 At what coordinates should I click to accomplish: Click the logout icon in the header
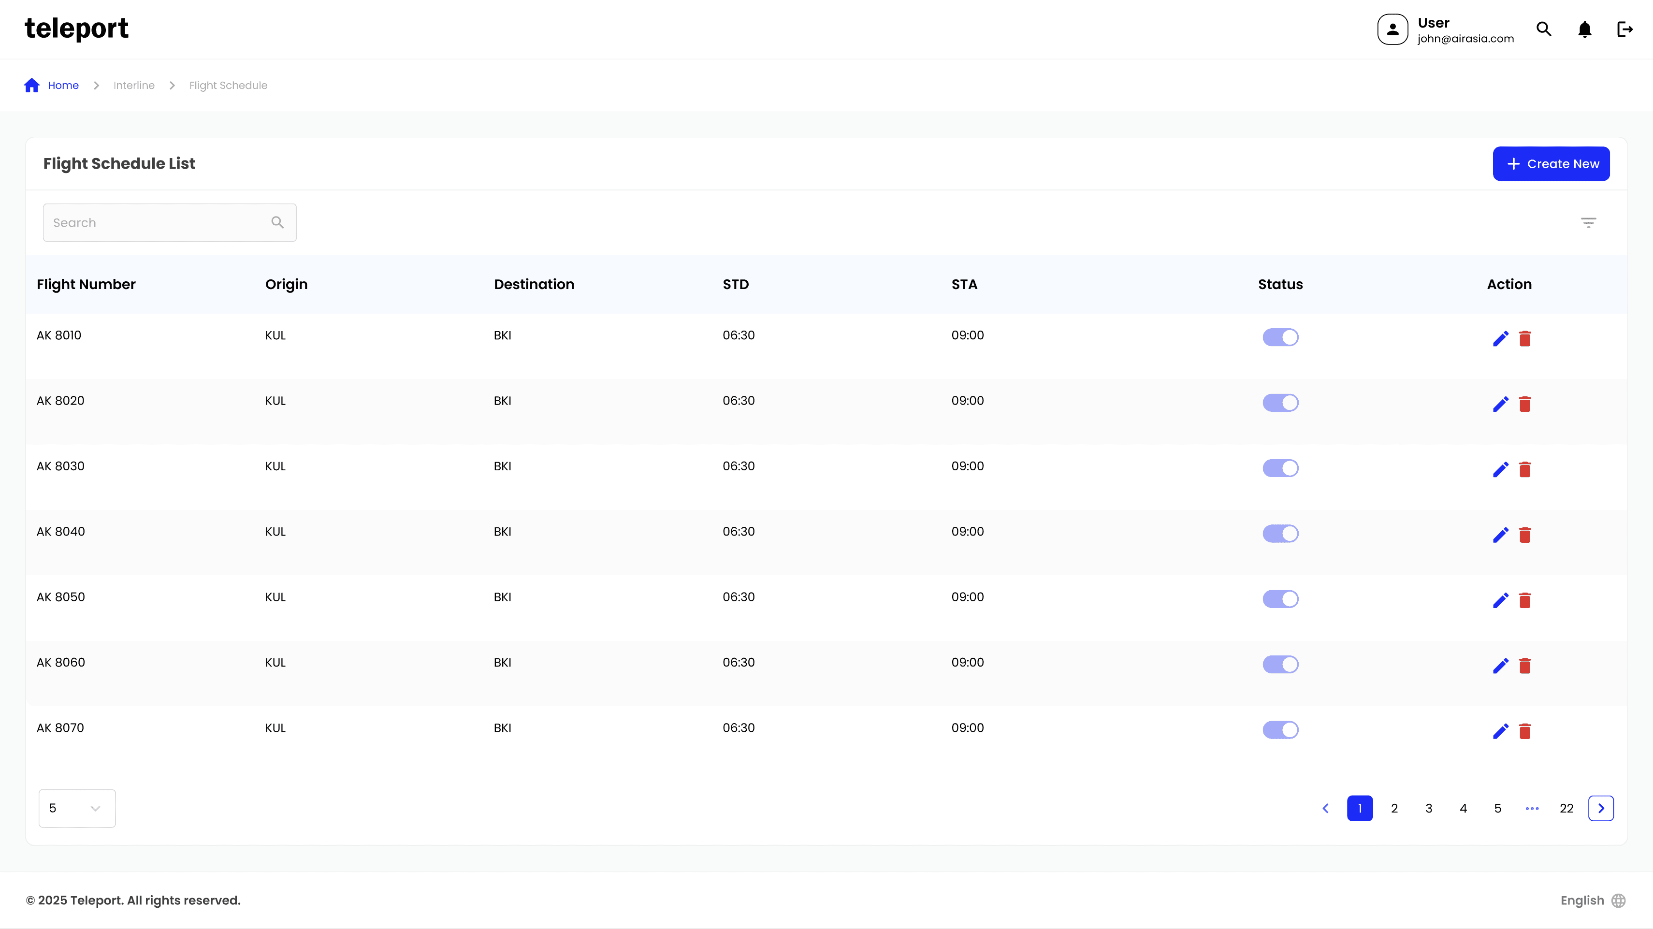tap(1625, 29)
